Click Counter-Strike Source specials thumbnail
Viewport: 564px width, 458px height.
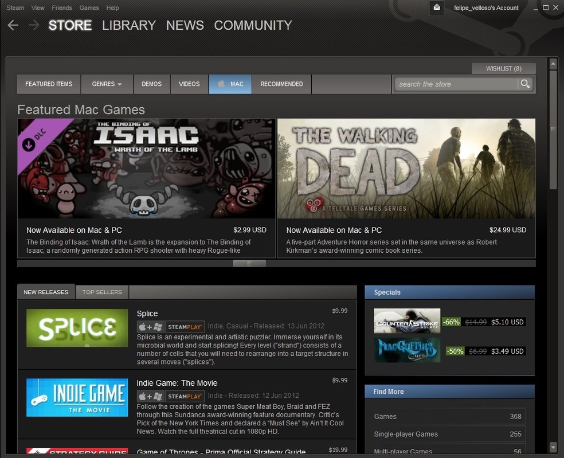tap(407, 320)
